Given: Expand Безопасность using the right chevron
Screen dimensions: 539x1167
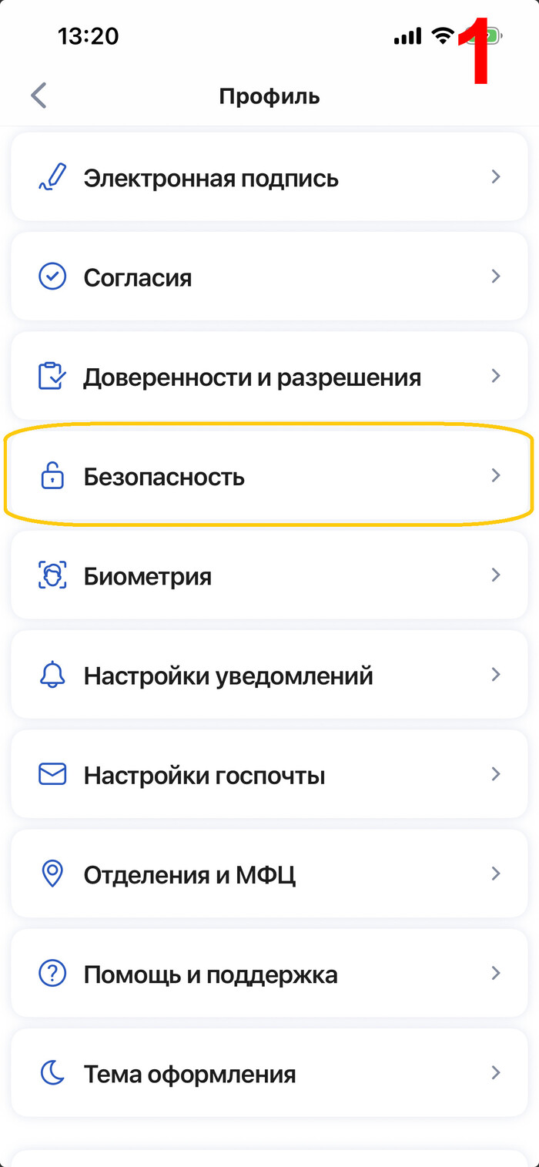Looking at the screenshot, I should 496,476.
